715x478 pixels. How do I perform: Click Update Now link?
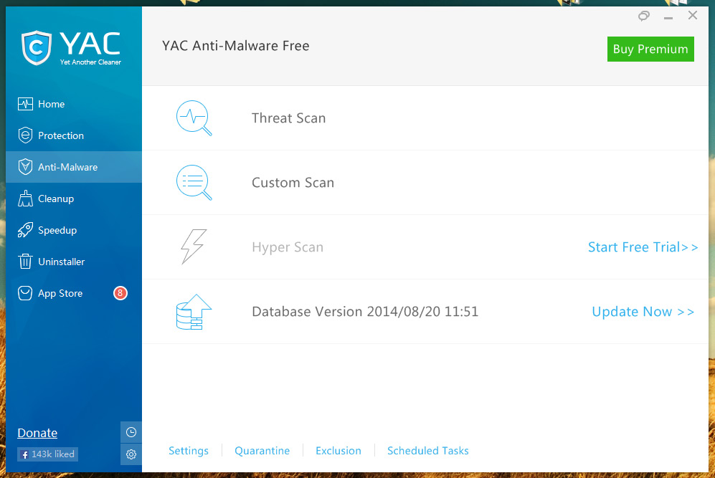click(643, 312)
